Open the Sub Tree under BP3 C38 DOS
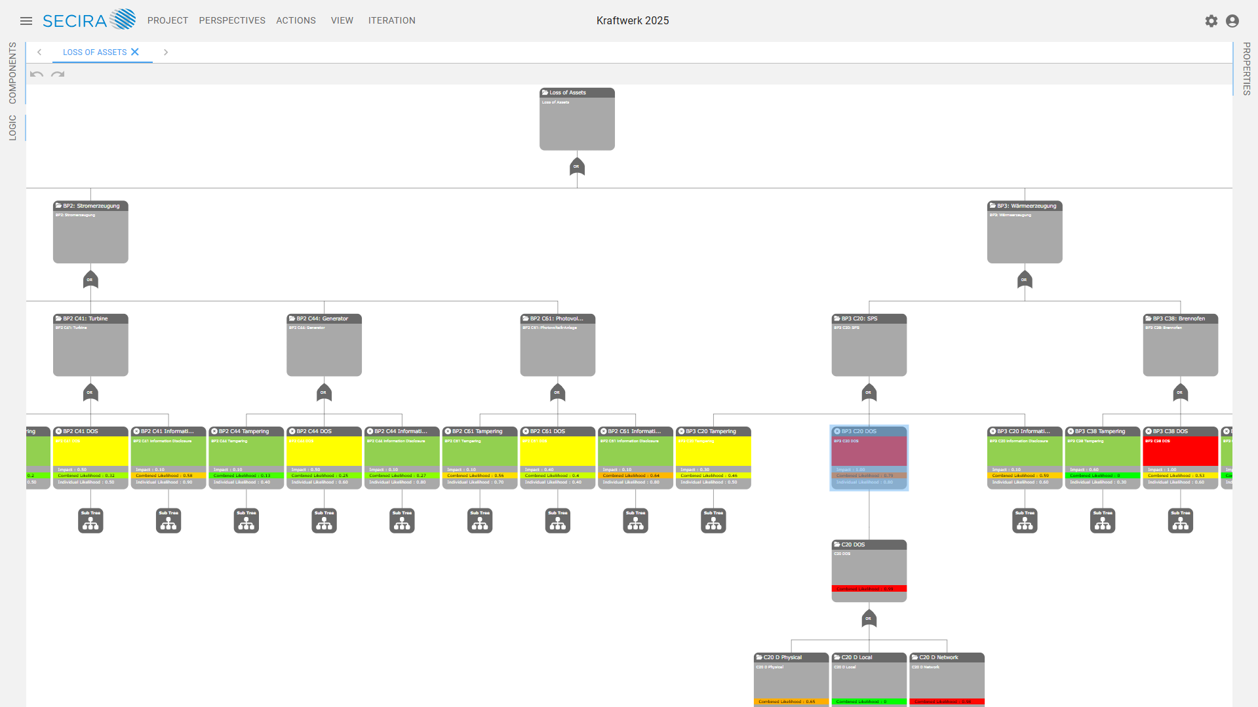The image size is (1258, 707). click(1180, 521)
